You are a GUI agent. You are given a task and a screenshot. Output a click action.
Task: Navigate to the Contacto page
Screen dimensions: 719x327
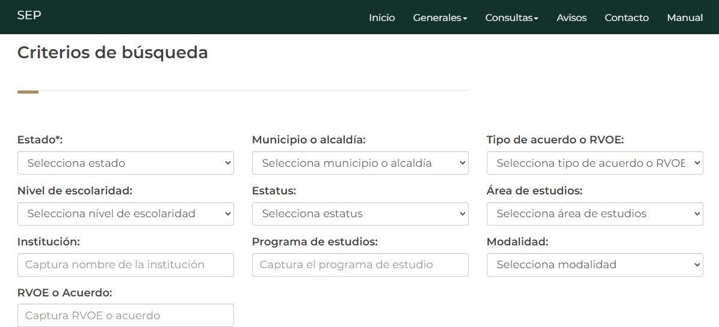(626, 18)
